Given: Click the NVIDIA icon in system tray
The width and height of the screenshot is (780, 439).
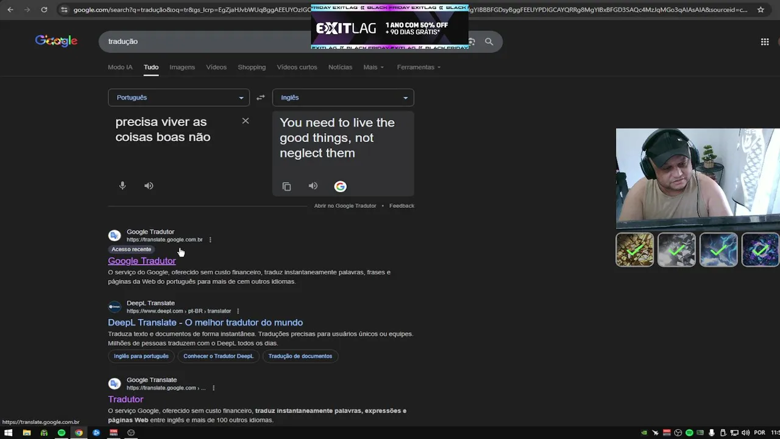Looking at the screenshot, I should 644,433.
